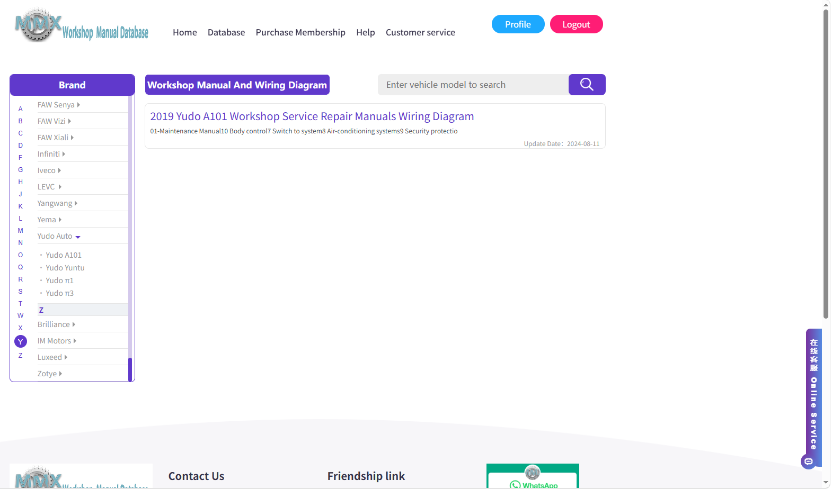Jump to letter N in brand index
Image resolution: width=832 pixels, height=489 pixels.
(x=21, y=243)
